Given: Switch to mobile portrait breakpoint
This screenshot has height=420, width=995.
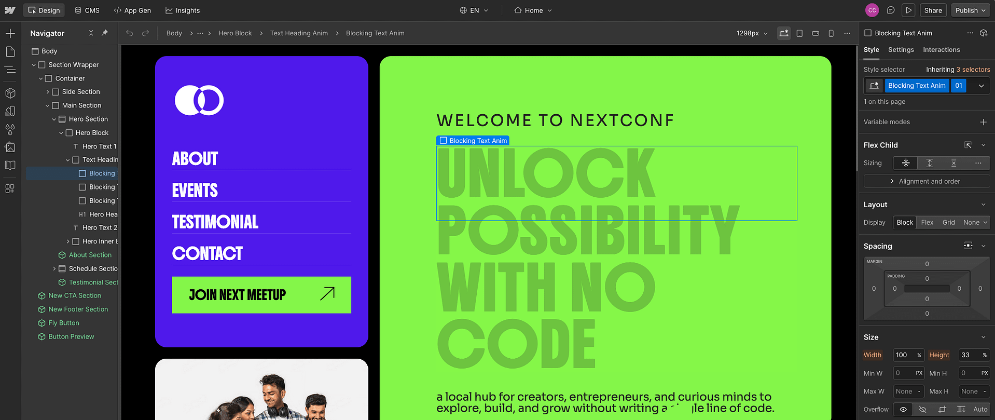Looking at the screenshot, I should [831, 33].
